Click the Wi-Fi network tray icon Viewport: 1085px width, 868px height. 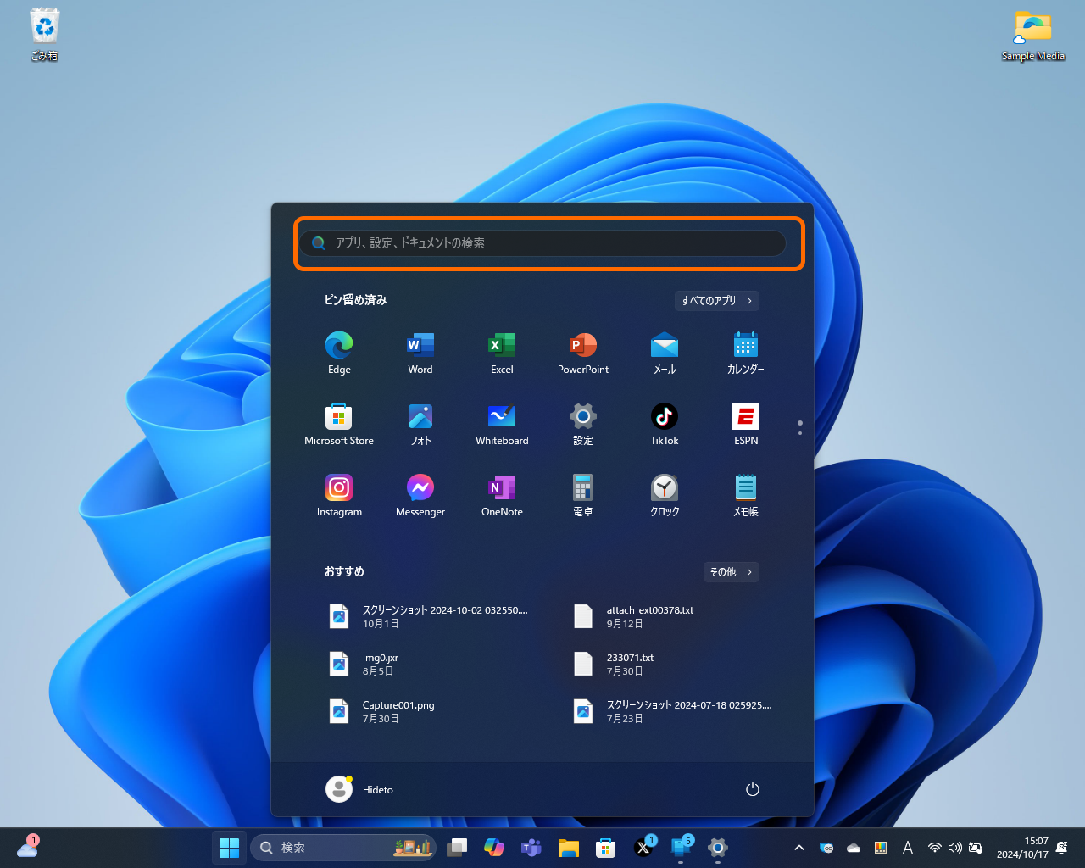pos(934,848)
